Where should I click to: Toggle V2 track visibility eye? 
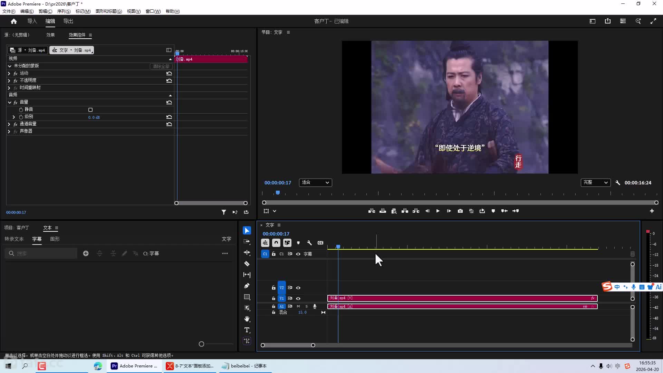pyautogui.click(x=298, y=288)
